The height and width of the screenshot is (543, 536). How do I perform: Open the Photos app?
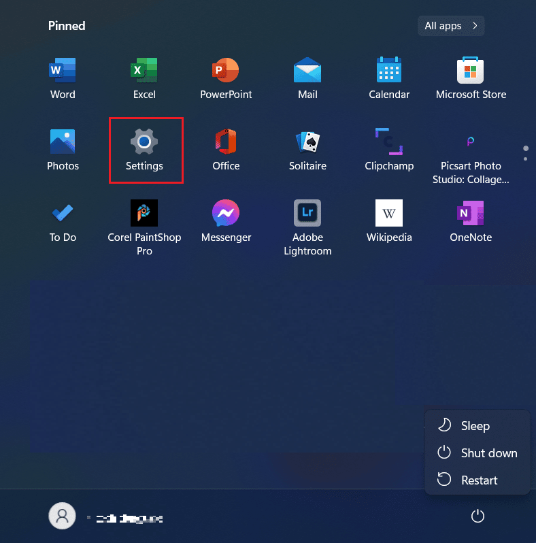[x=63, y=150]
